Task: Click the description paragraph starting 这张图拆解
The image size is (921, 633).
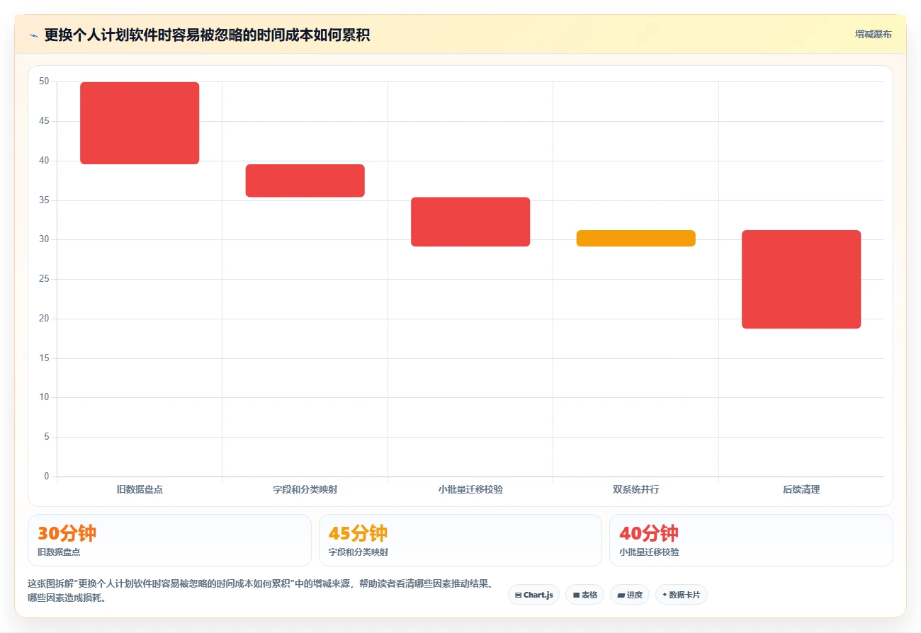Action: click(261, 591)
